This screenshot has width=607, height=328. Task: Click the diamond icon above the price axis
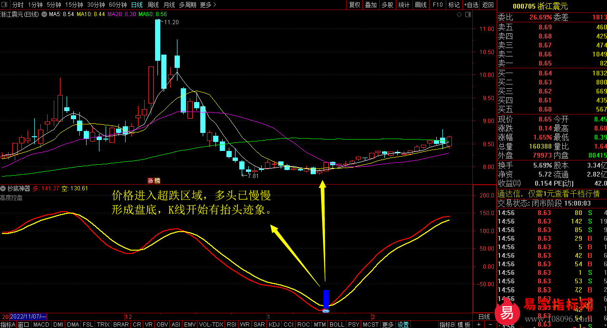[459, 15]
